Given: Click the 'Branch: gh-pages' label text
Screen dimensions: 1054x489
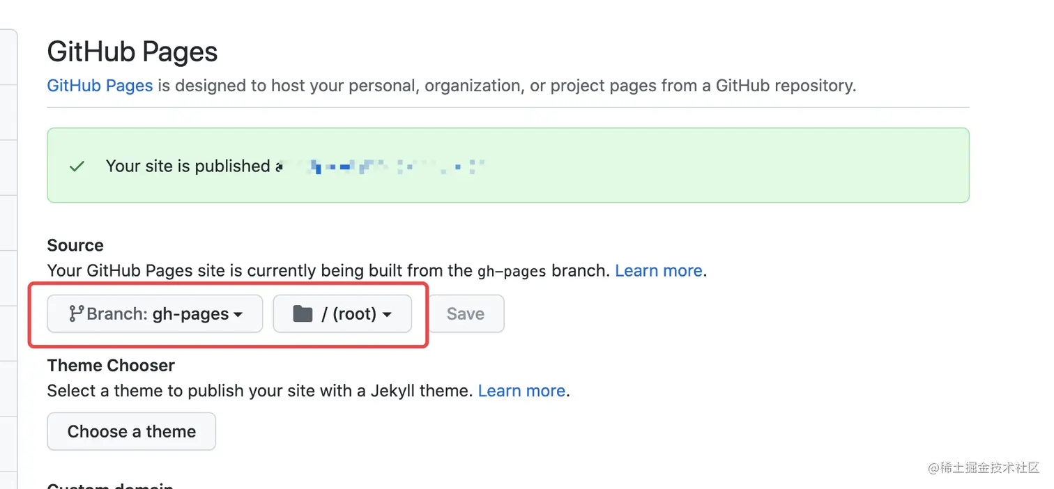Looking at the screenshot, I should (158, 313).
